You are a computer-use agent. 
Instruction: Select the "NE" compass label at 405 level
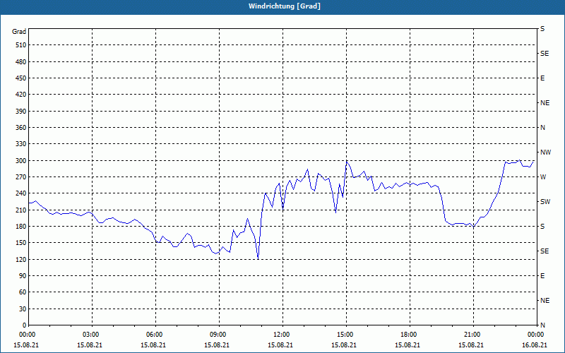pyautogui.click(x=545, y=103)
